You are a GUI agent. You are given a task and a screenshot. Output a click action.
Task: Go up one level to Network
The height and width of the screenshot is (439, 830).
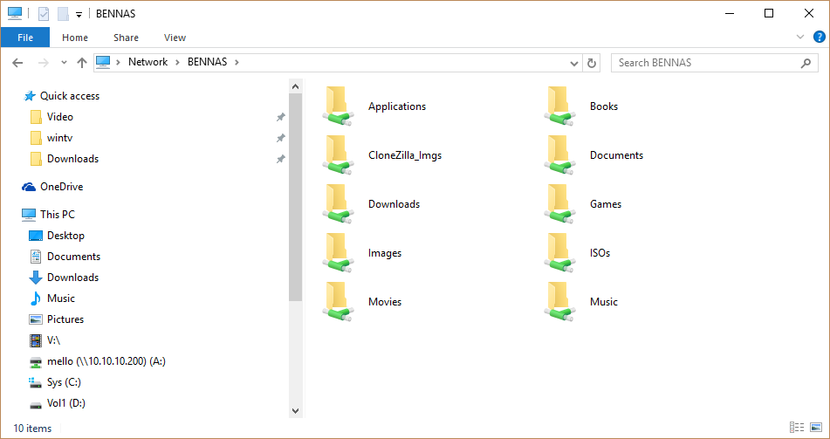[x=81, y=63]
